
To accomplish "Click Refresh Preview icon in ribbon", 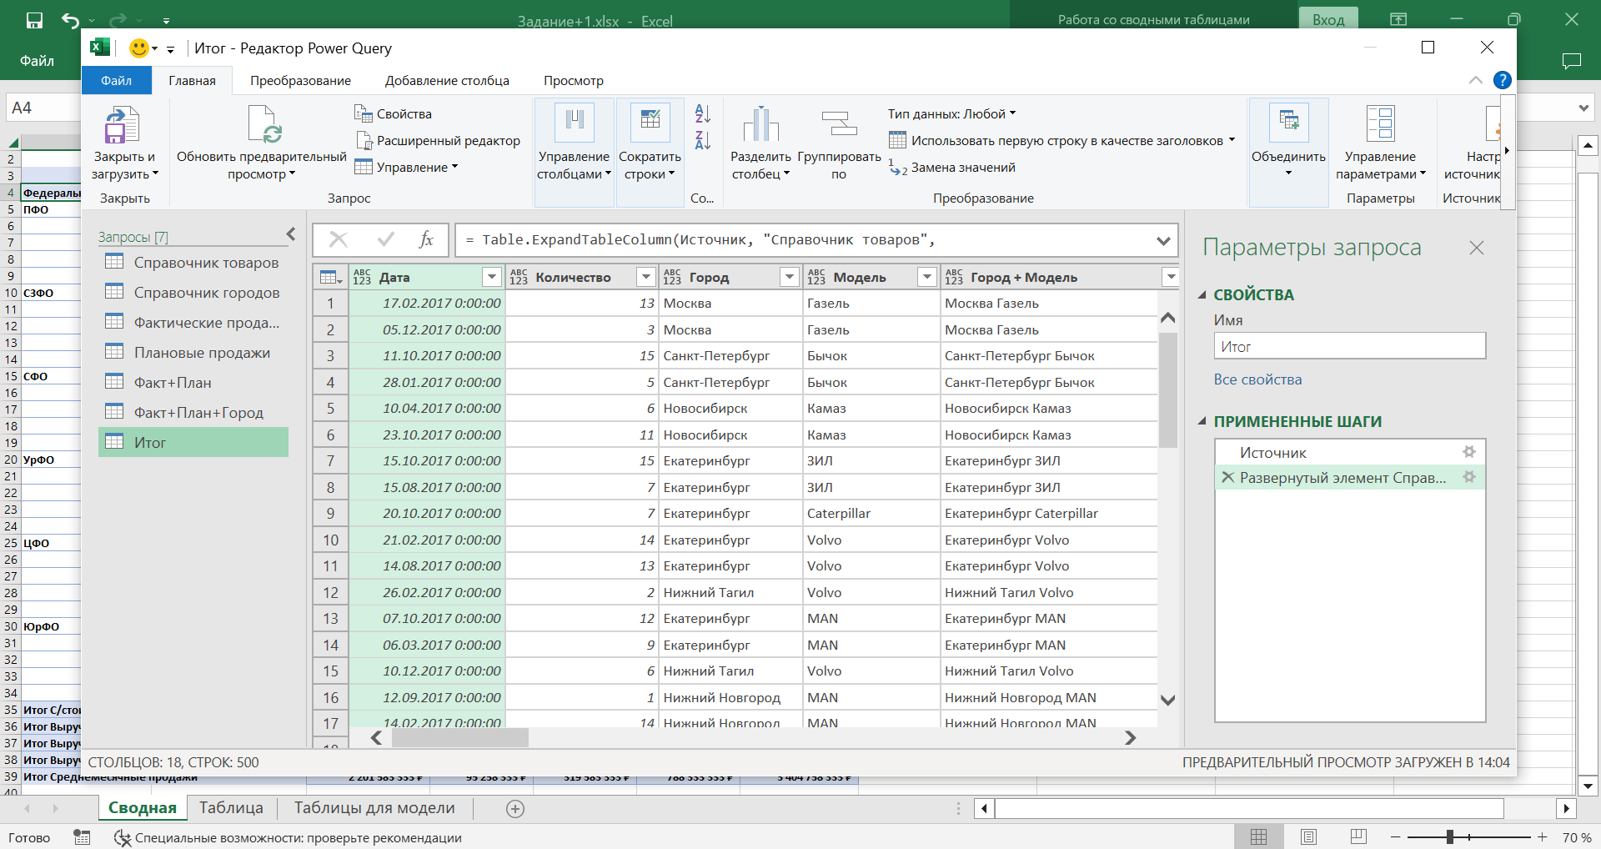I will [x=263, y=127].
